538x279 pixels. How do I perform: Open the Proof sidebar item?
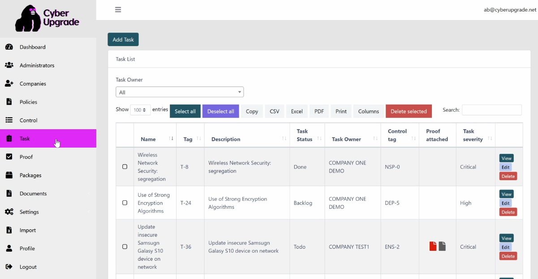tap(26, 157)
